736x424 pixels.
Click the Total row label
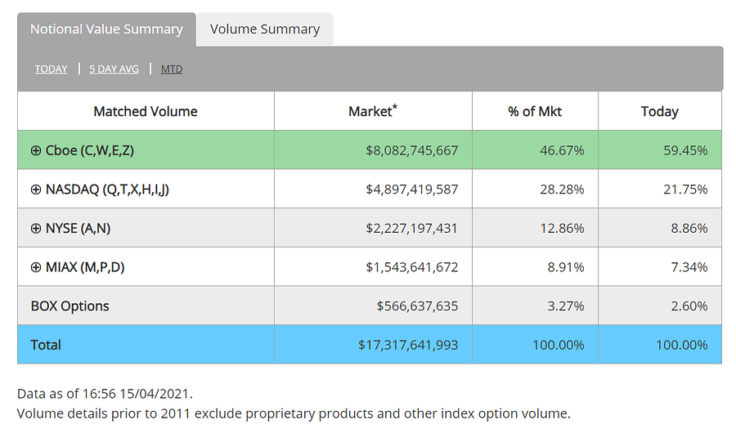click(46, 346)
